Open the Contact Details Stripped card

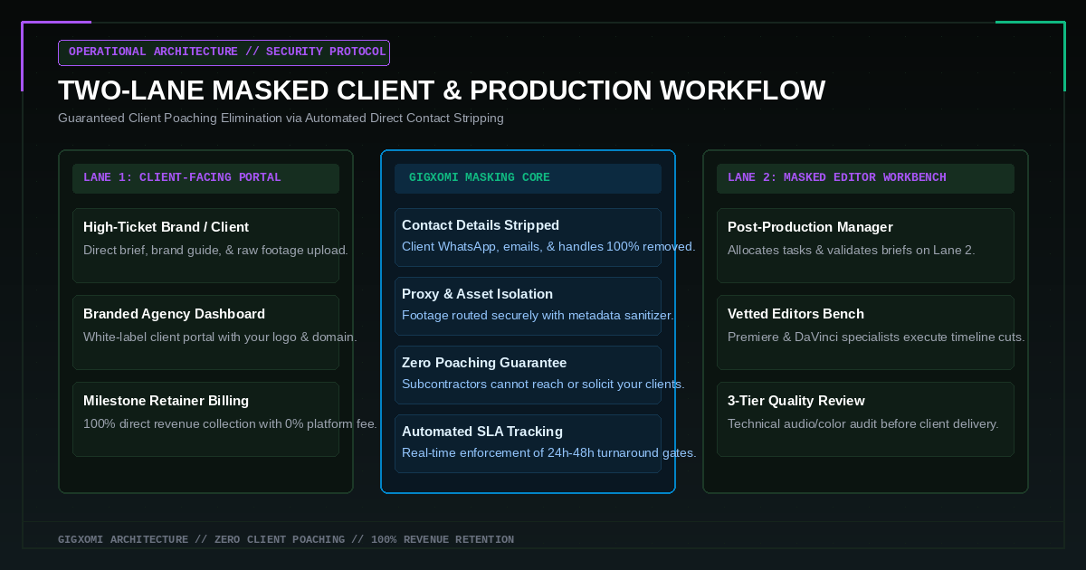point(528,237)
